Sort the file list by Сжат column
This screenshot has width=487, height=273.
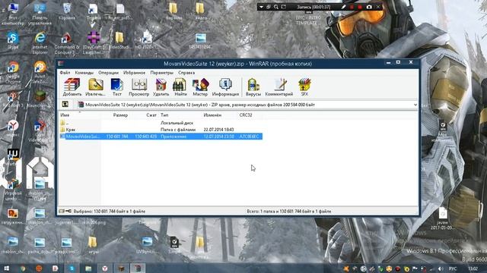pos(144,115)
